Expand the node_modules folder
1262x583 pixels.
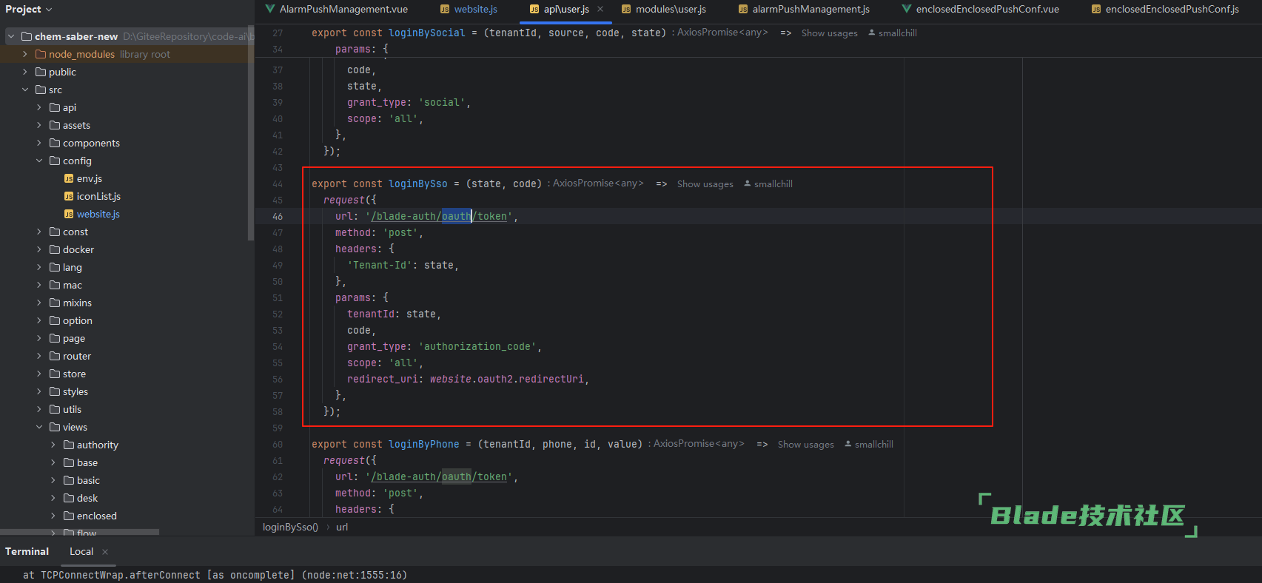(25, 54)
